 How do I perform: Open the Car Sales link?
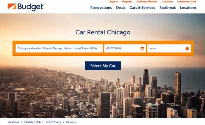pyautogui.click(x=167, y=1)
